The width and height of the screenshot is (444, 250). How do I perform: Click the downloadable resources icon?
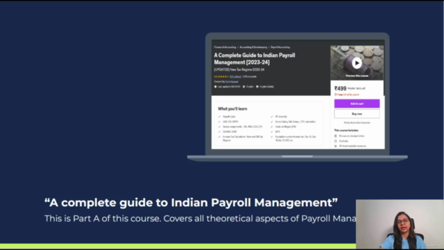336,146
